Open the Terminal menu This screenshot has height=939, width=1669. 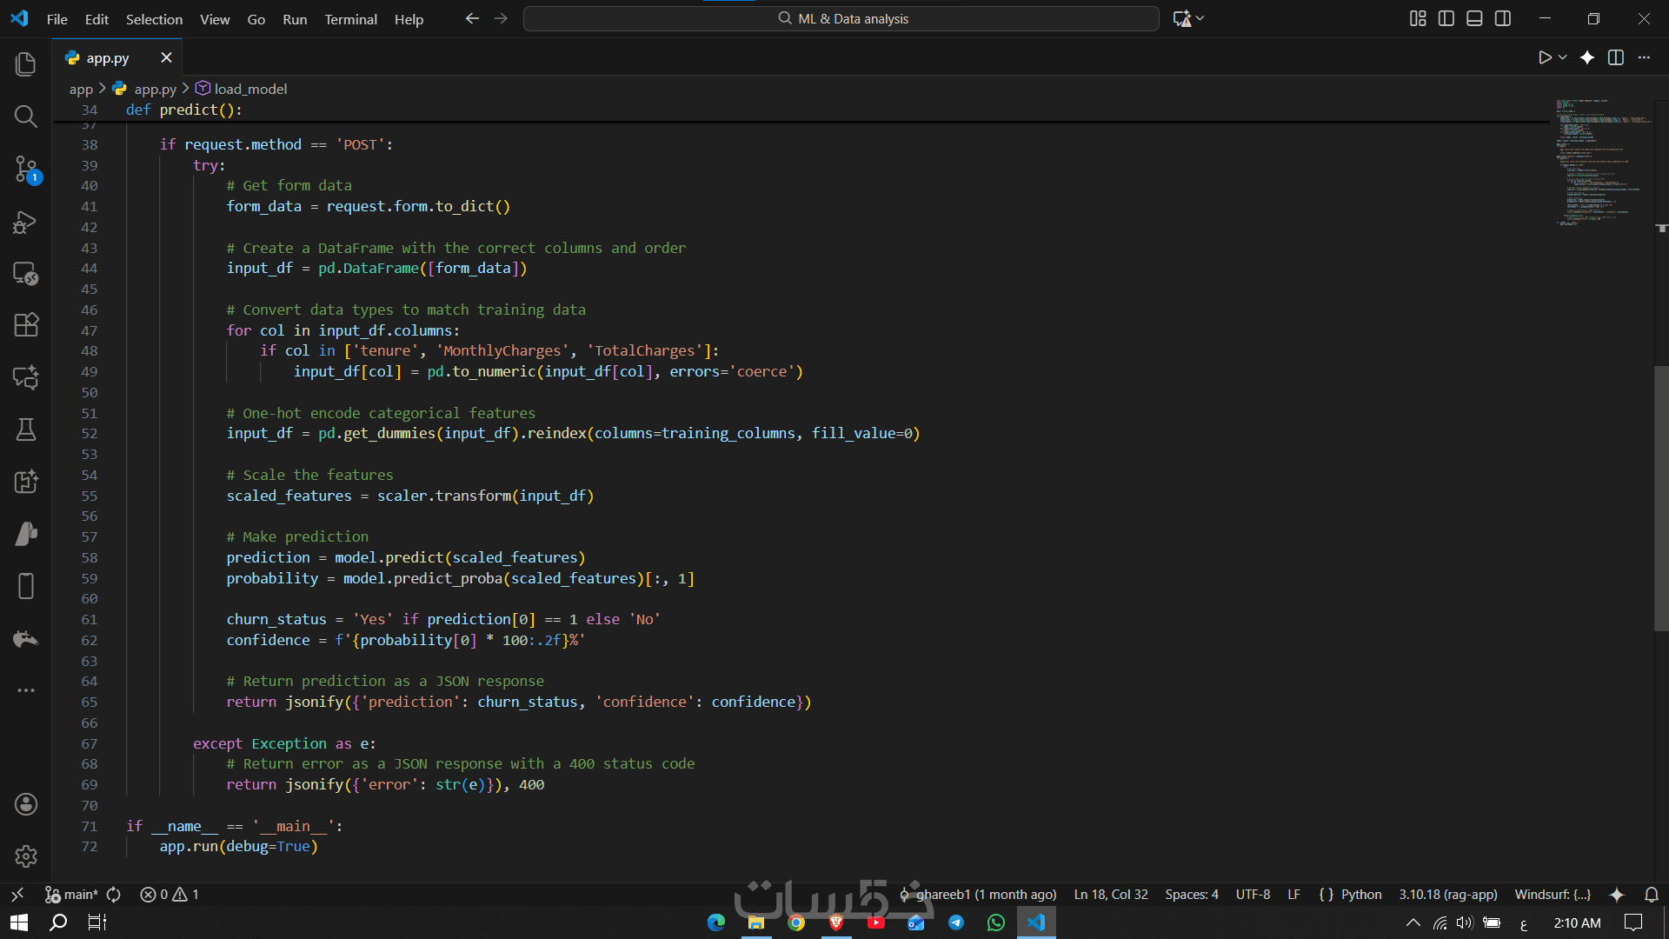pos(350,19)
